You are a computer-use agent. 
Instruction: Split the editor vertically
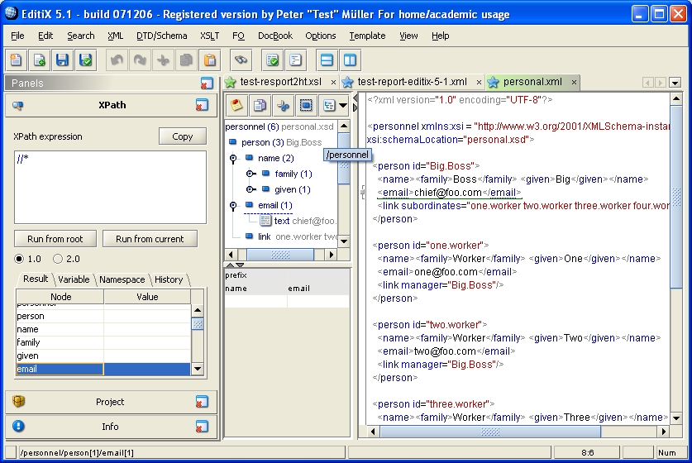(x=350, y=60)
